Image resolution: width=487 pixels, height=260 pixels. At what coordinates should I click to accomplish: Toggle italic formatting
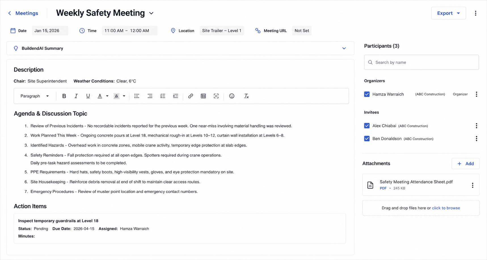point(76,96)
